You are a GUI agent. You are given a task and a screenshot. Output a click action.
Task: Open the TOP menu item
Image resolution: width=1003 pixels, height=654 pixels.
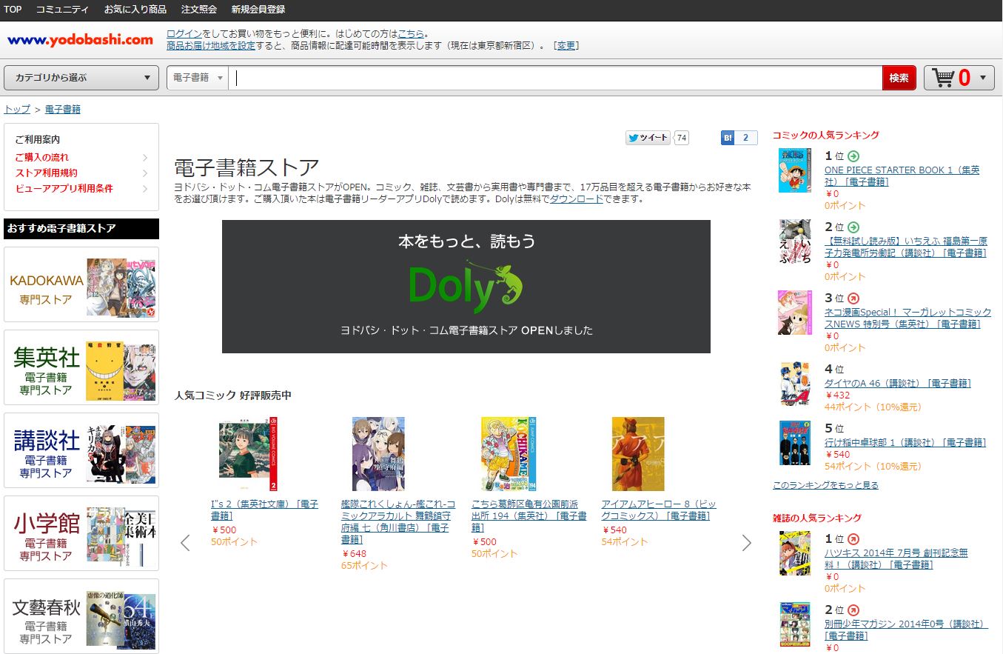click(x=13, y=10)
